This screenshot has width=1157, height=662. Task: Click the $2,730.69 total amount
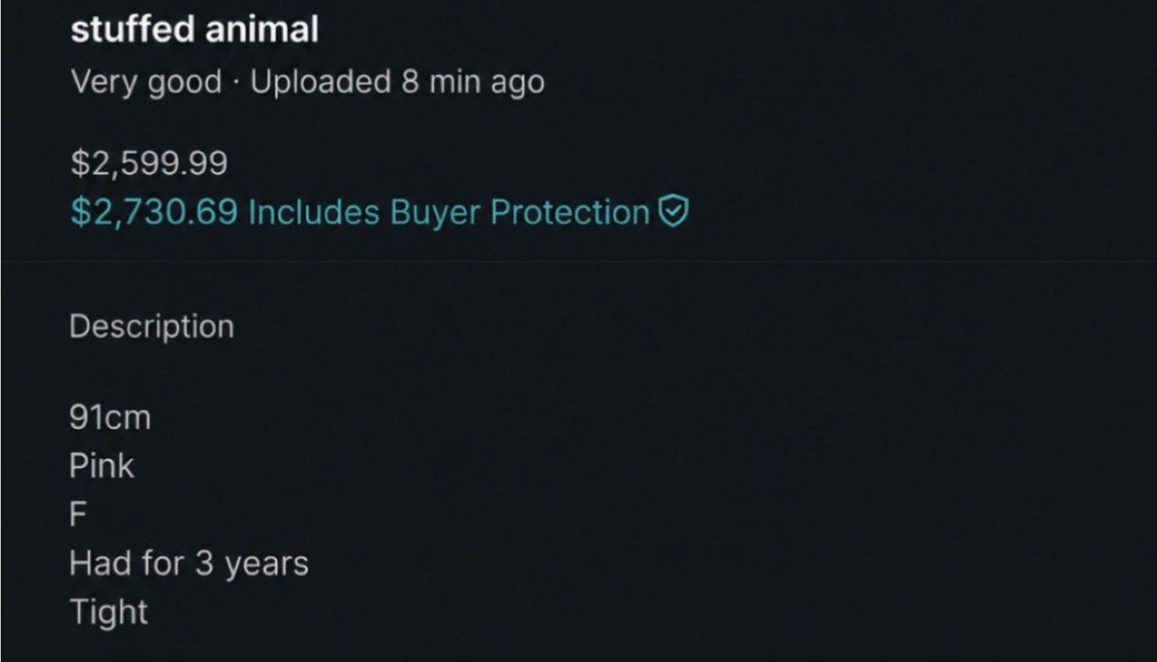click(154, 212)
